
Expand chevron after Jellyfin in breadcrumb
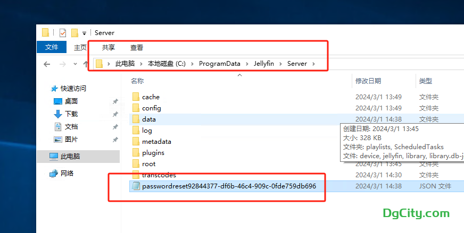coord(281,64)
